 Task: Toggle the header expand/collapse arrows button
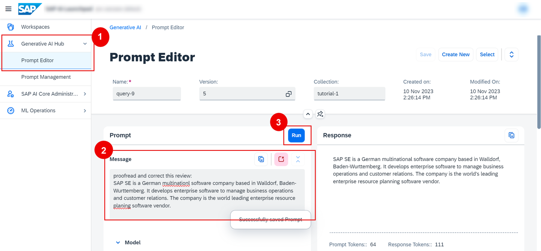coord(511,54)
